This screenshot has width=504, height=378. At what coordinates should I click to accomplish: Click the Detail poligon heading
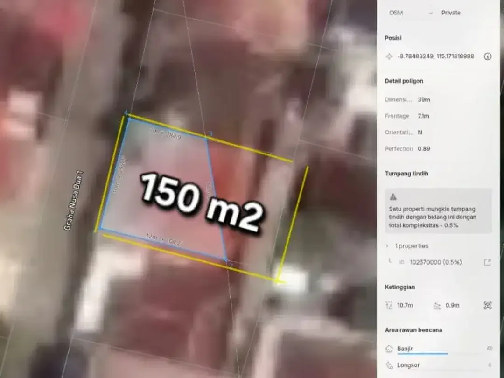(x=404, y=81)
